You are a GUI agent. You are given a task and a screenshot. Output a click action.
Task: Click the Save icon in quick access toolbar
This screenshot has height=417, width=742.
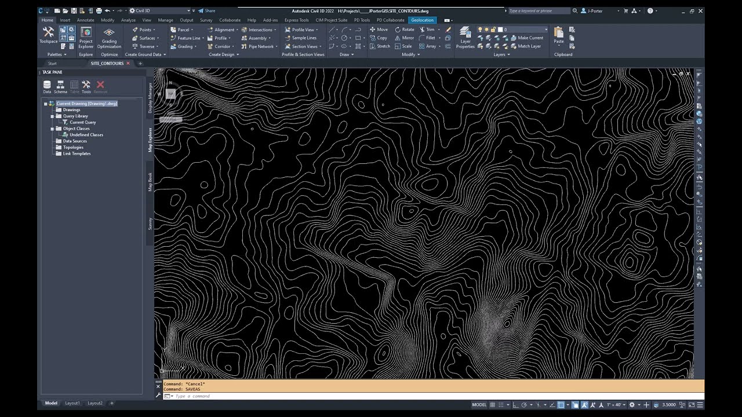[74, 10]
